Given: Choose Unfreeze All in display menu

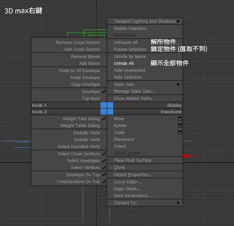Looking at the screenshot, I should (145, 43).
